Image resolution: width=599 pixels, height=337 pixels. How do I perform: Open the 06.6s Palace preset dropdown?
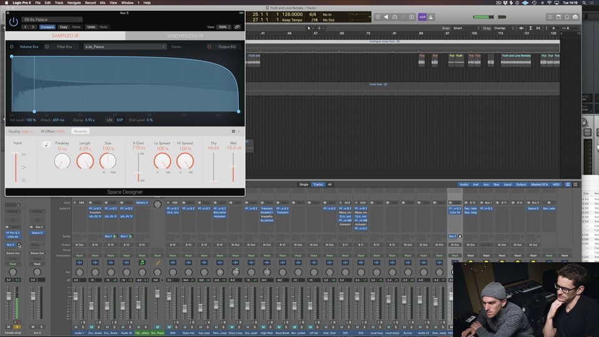tap(52, 19)
